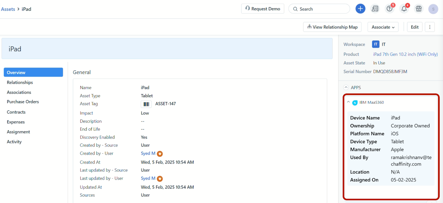Screen dimensions: 443x203
Task: Click the iPad breadcrumb text
Action: [x=26, y=9]
